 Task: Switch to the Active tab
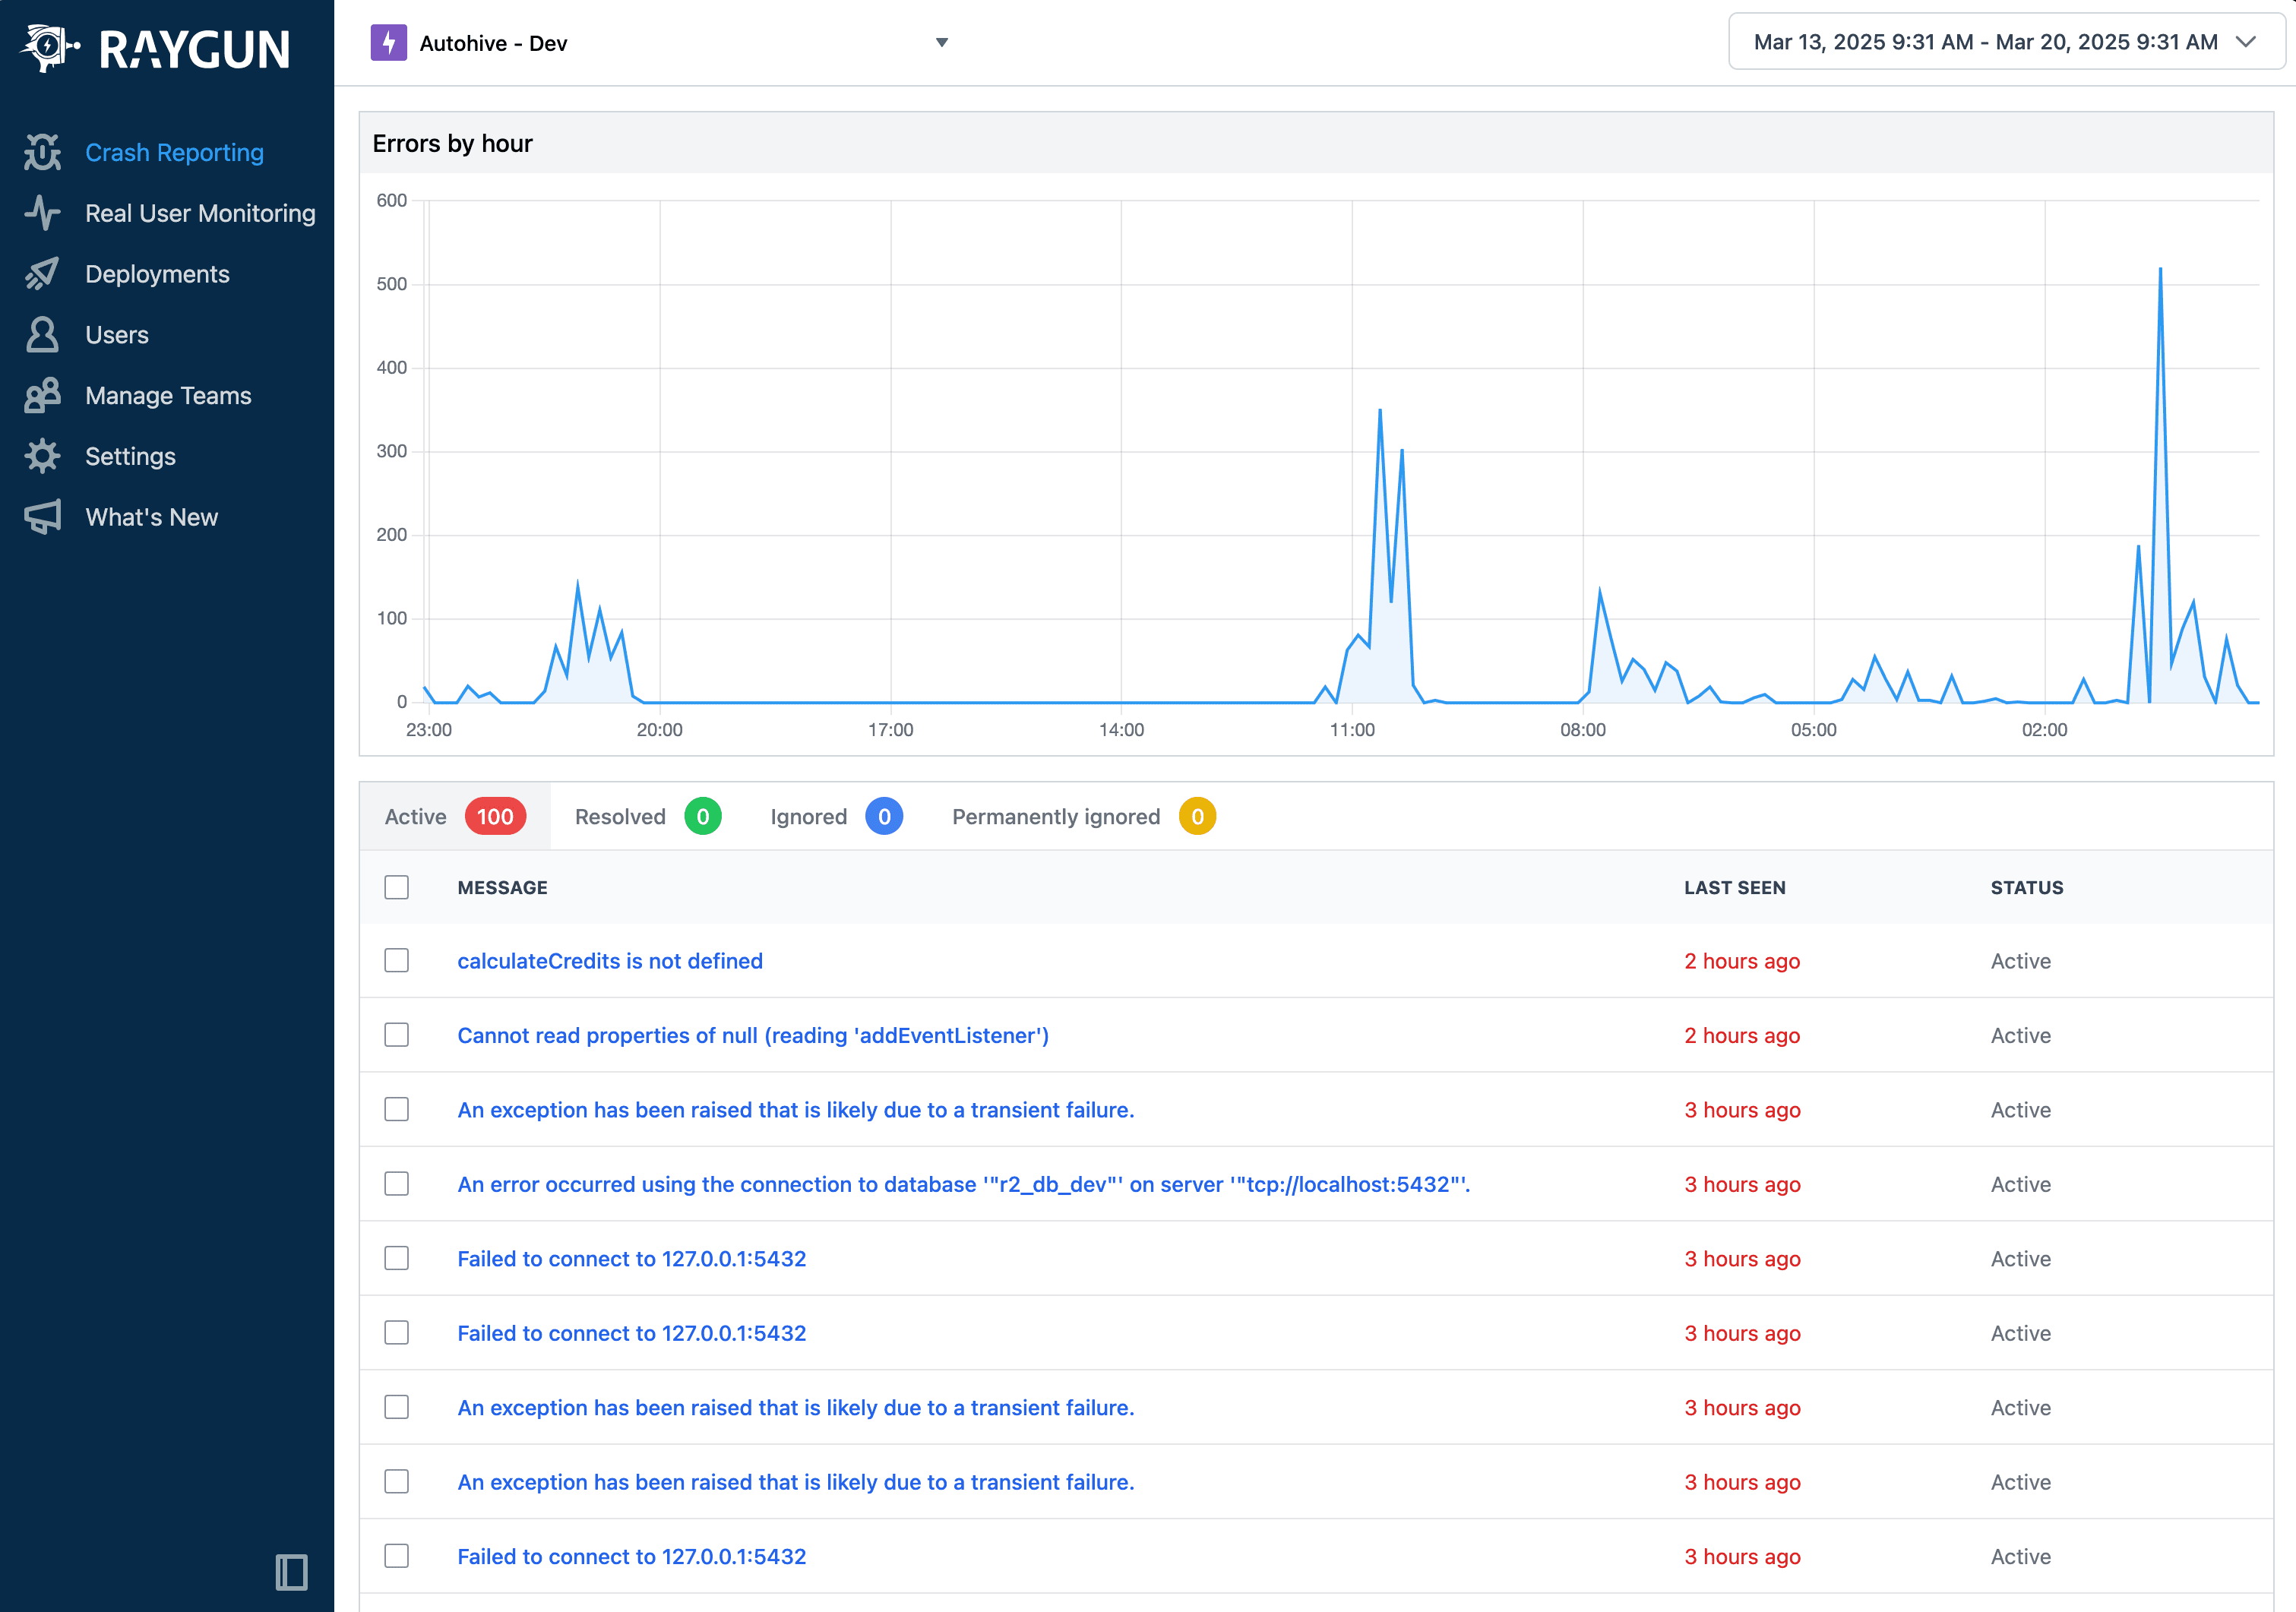click(455, 817)
